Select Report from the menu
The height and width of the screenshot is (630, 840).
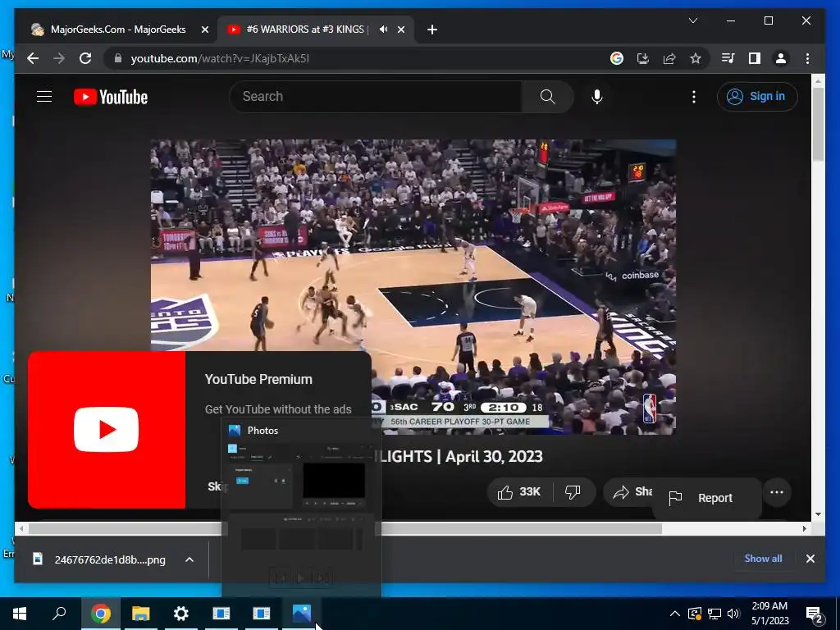[x=706, y=498]
